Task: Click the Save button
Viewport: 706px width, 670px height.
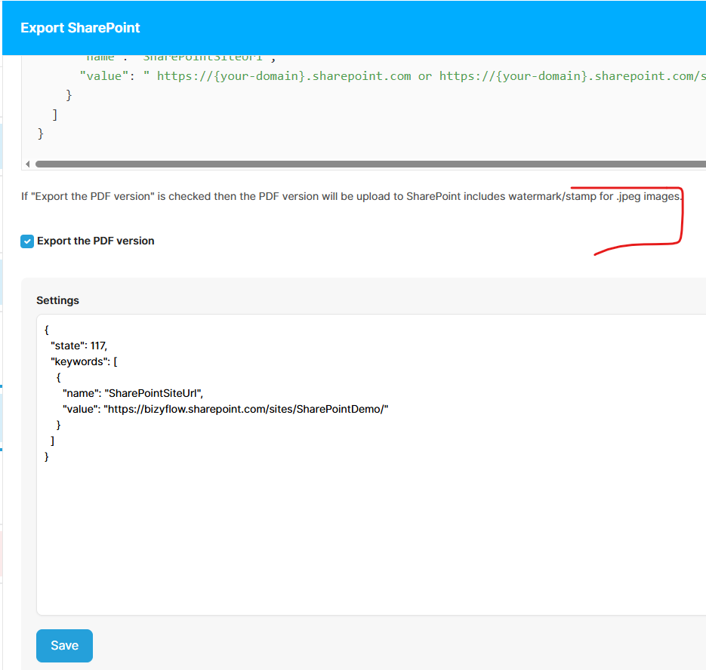Action: [64, 645]
